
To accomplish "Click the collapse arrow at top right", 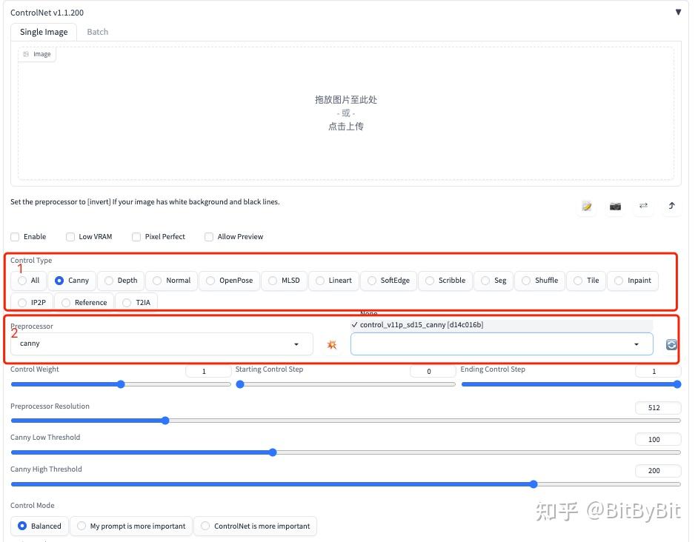I will click(679, 12).
